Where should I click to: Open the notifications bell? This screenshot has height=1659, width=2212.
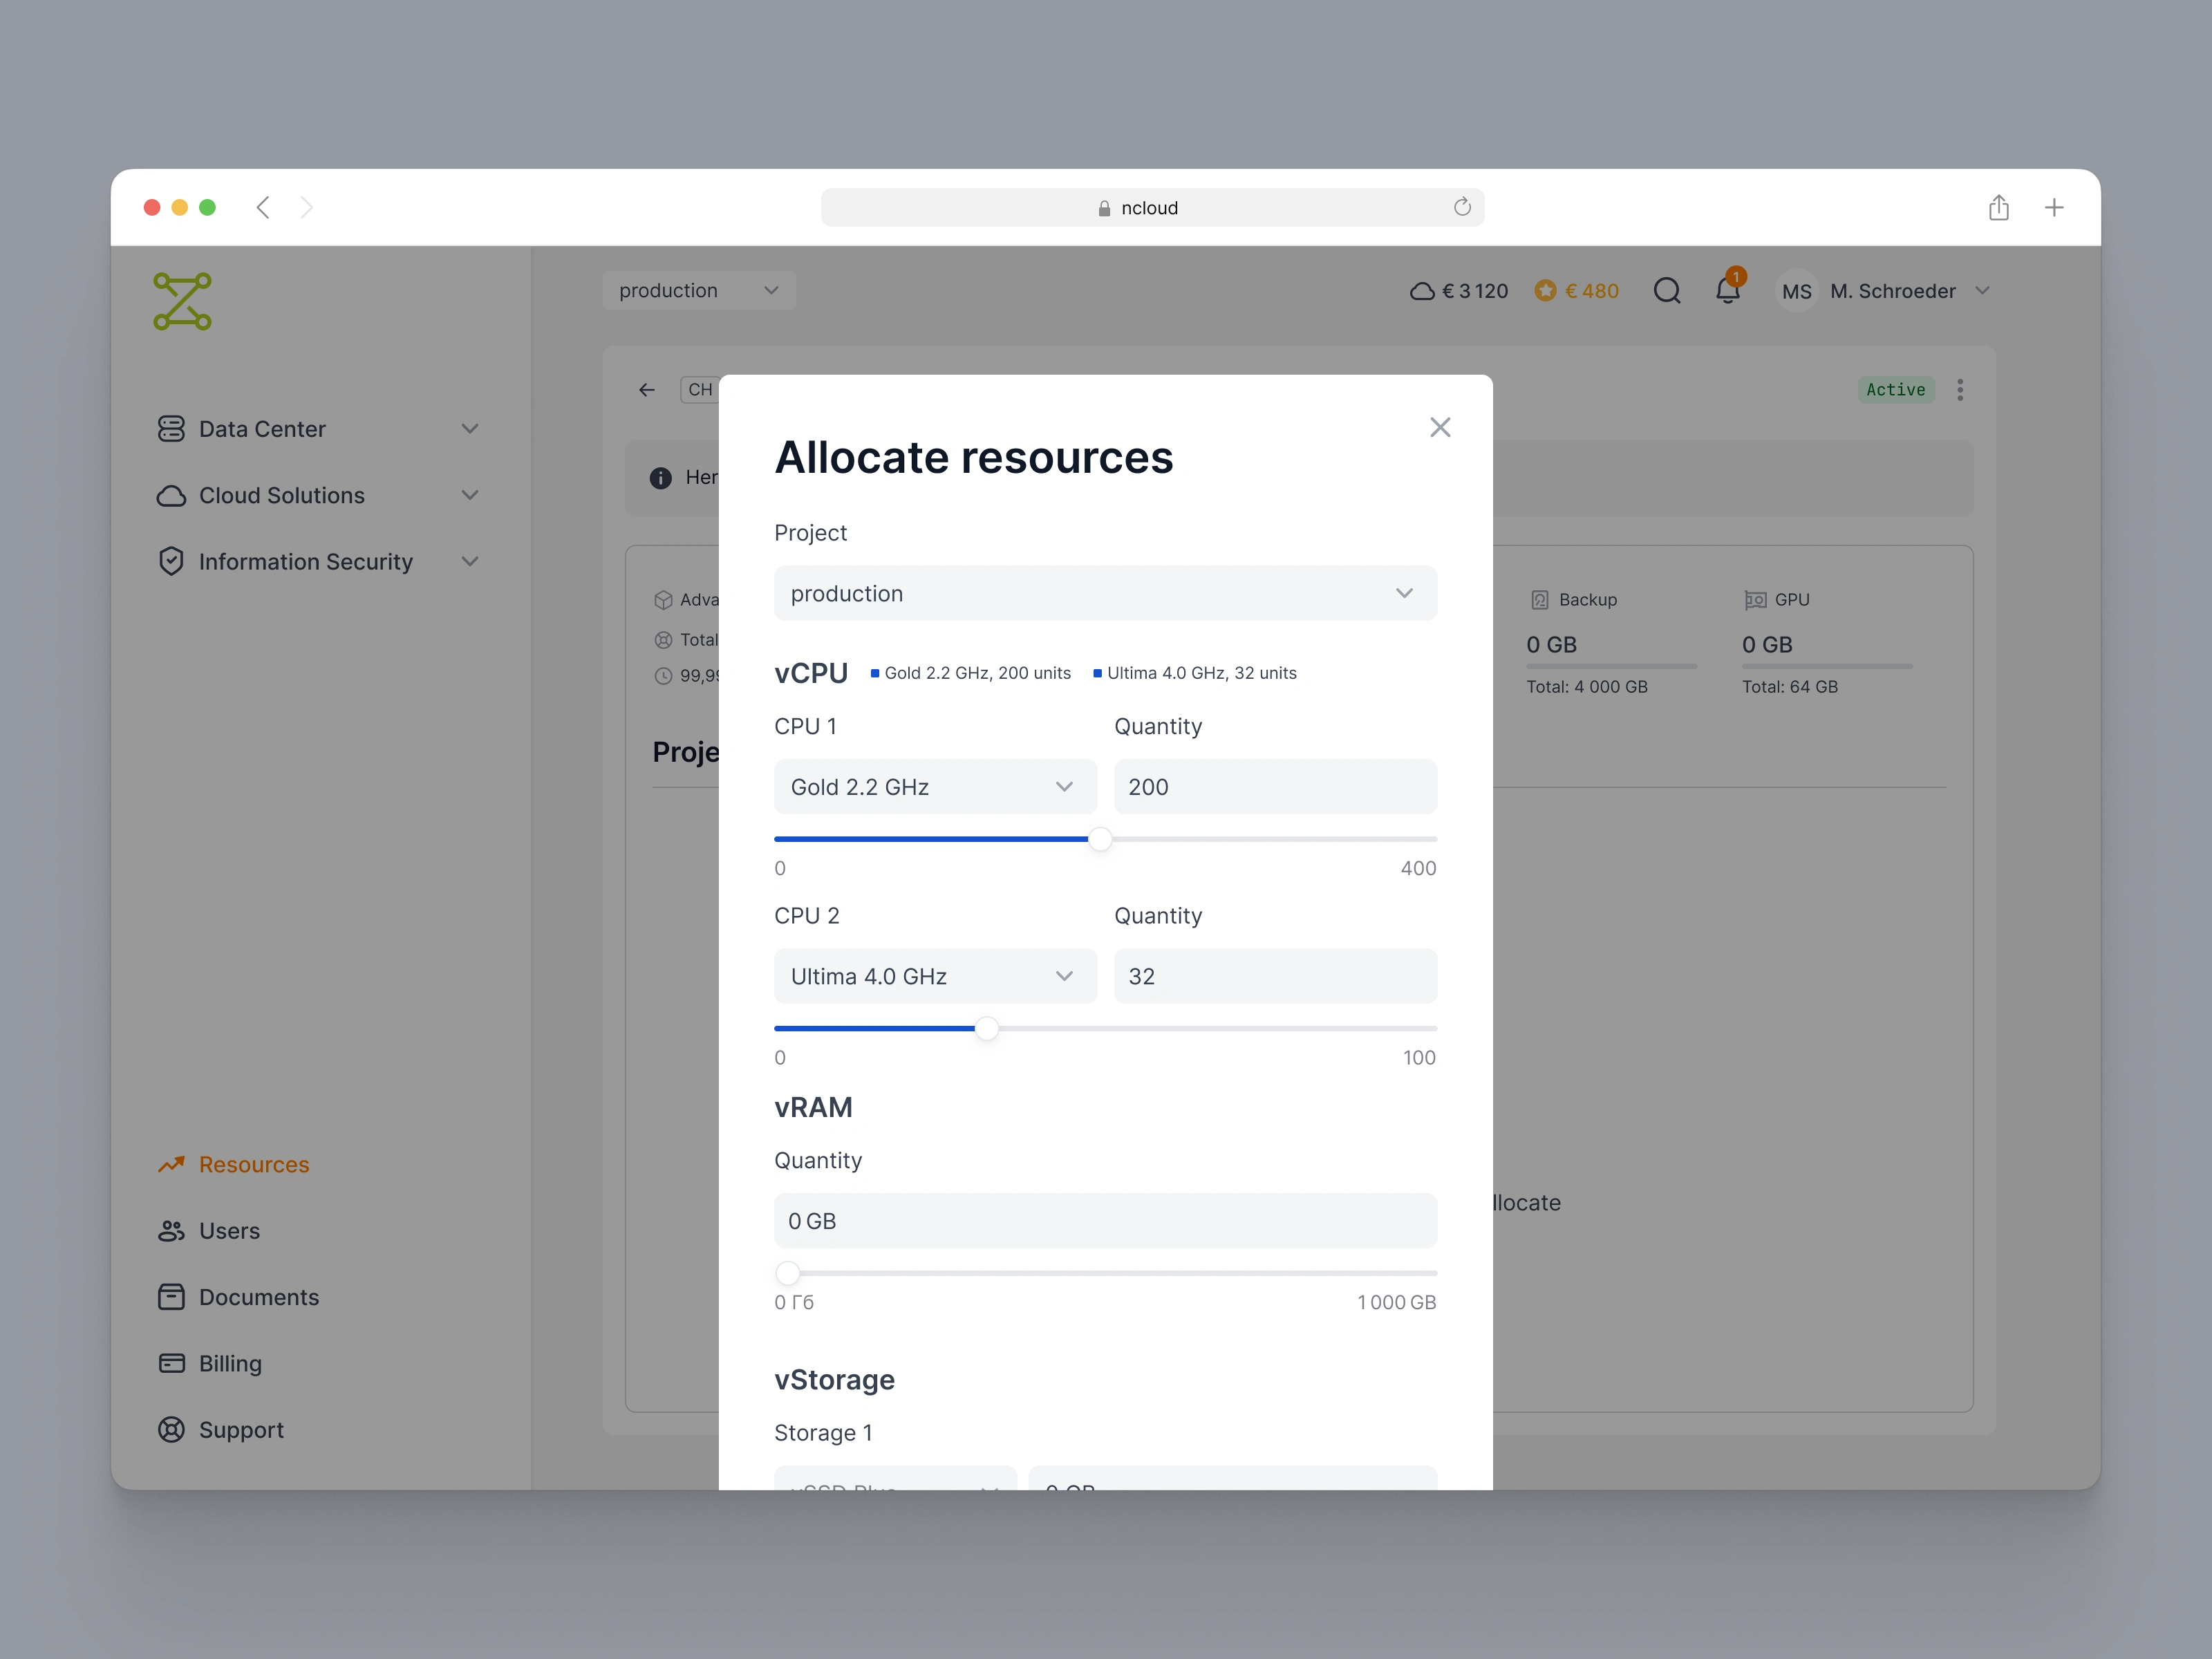pos(1727,291)
